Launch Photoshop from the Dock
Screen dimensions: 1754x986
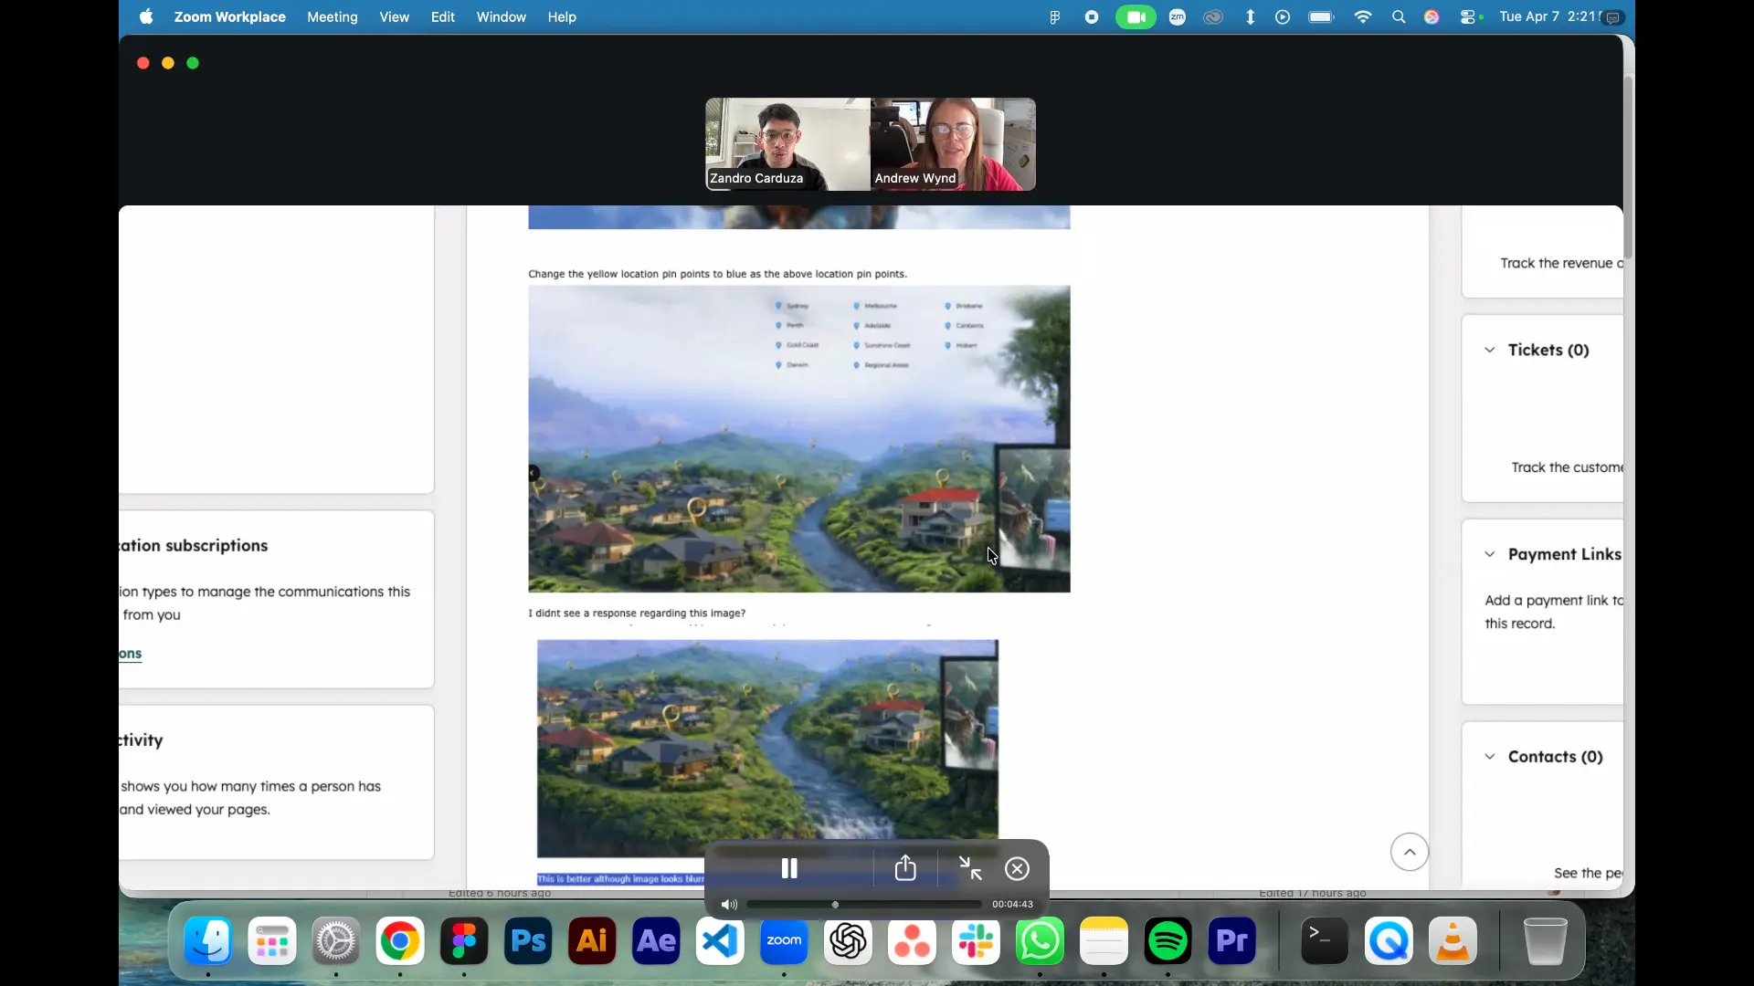(x=528, y=940)
